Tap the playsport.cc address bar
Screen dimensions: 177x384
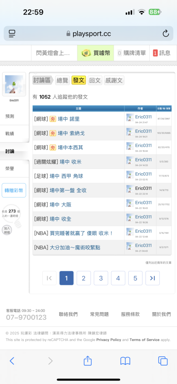(88, 33)
